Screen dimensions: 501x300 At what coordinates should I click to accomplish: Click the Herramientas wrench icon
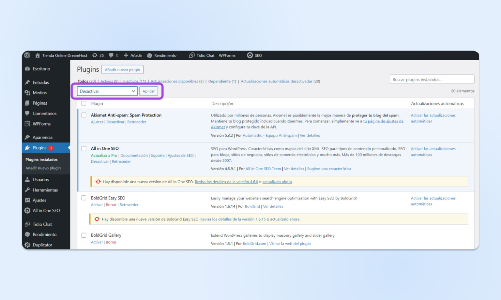click(x=28, y=190)
